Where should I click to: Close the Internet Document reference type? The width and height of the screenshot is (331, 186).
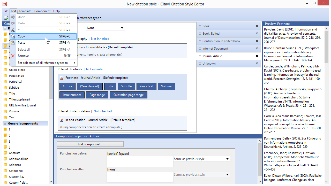pos(257,49)
